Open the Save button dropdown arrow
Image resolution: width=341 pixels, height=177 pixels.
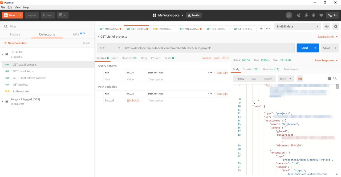336,48
